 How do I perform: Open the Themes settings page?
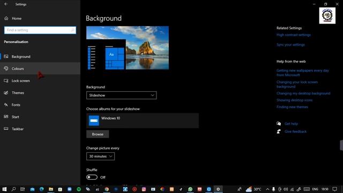tap(40, 93)
